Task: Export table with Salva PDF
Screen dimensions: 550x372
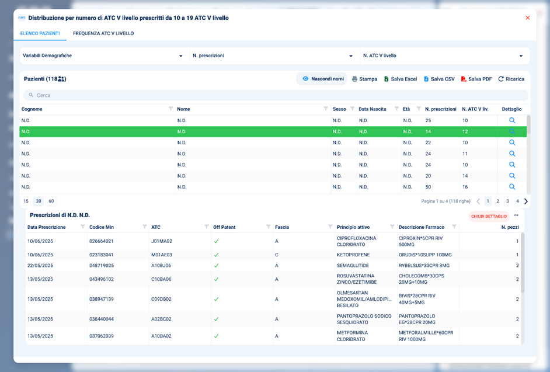Action: pos(476,79)
